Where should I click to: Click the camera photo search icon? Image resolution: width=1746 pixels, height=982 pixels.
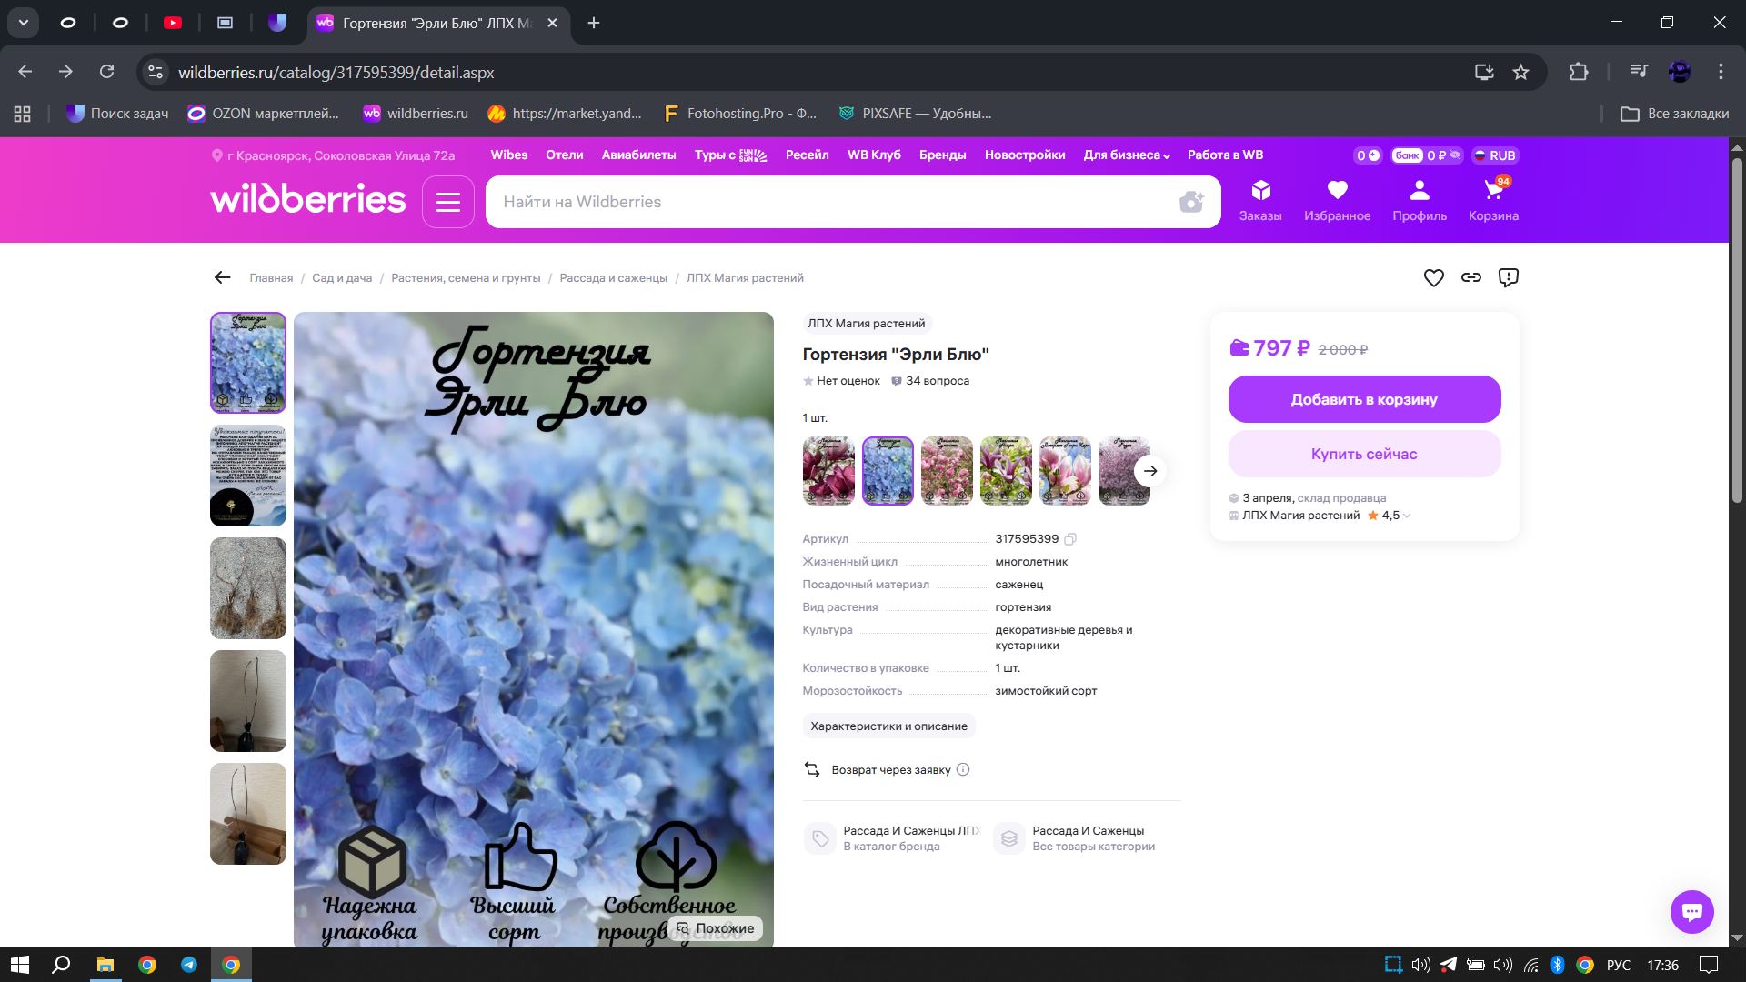pyautogui.click(x=1191, y=202)
